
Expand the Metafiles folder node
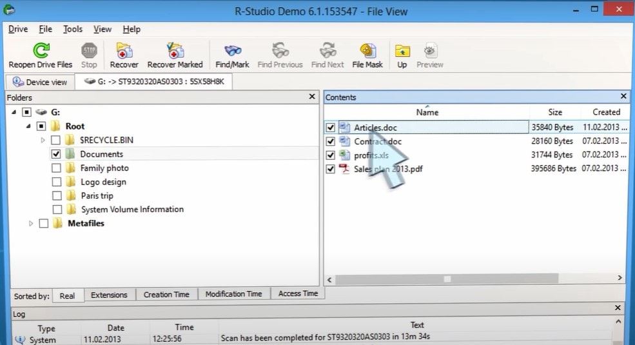tap(31, 223)
